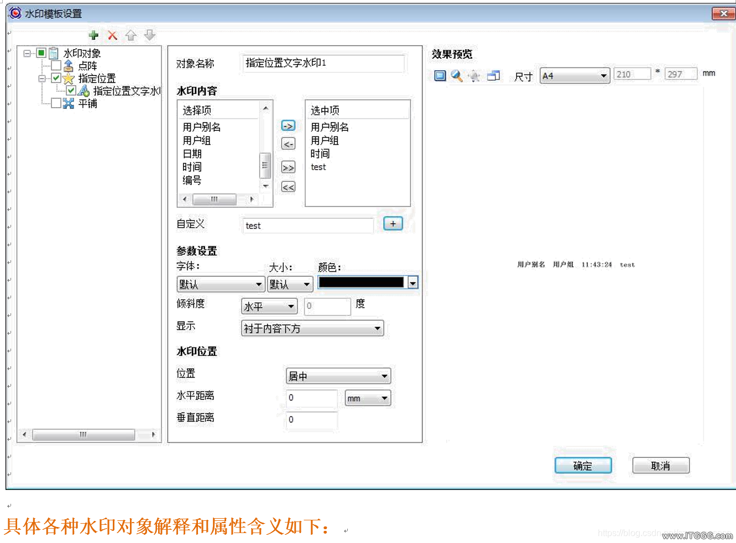Click the overlapping windows preview icon
This screenshot has width=736, height=543.
493,76
